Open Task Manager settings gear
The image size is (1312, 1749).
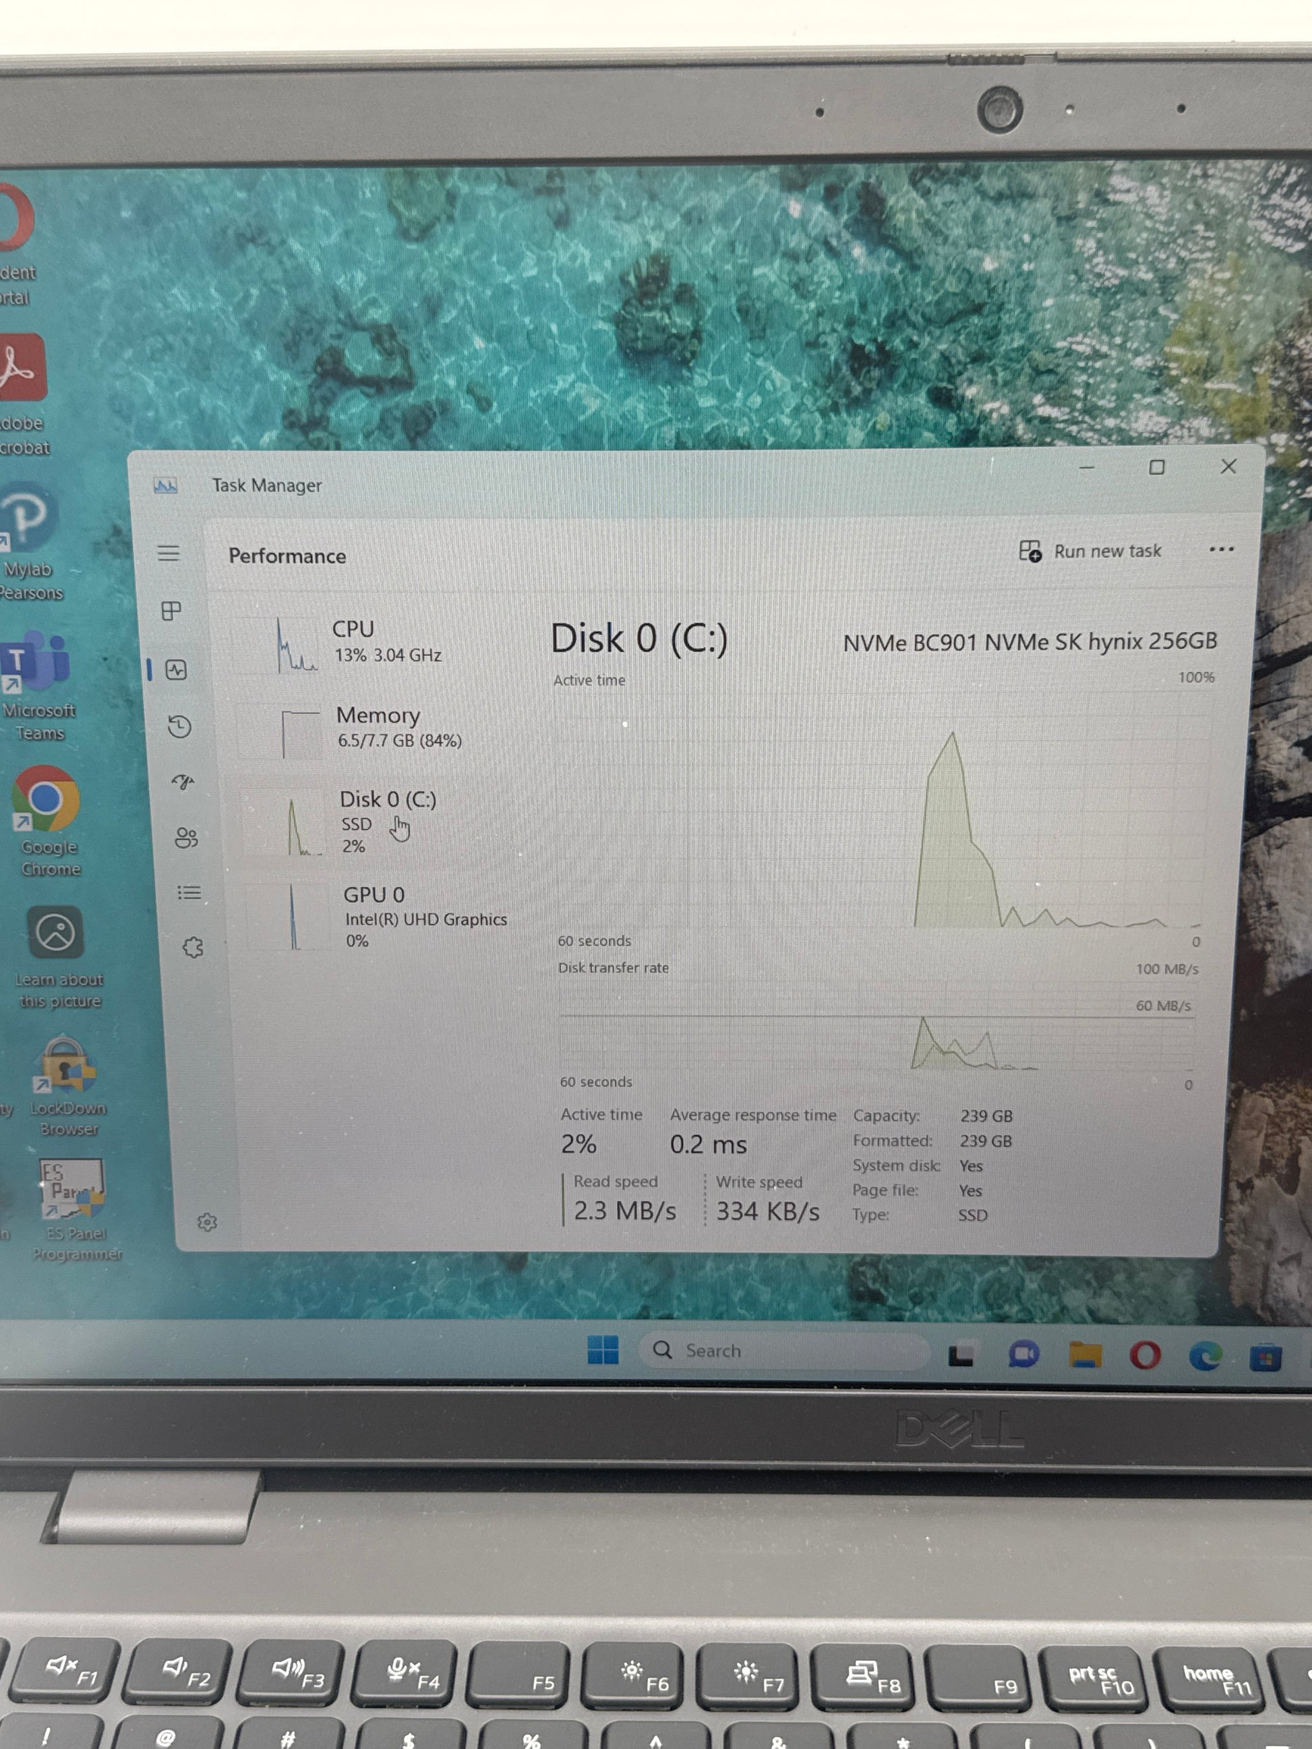[207, 1223]
